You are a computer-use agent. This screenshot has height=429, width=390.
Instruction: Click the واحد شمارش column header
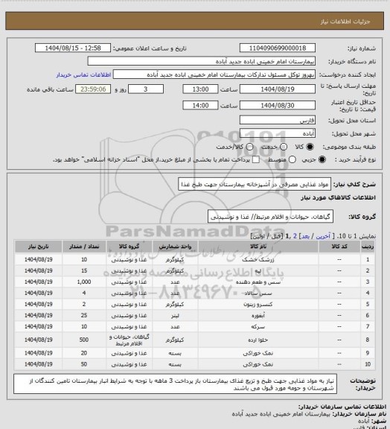tap(175, 247)
